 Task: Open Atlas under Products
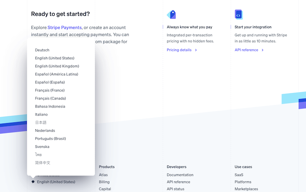[x=103, y=175]
